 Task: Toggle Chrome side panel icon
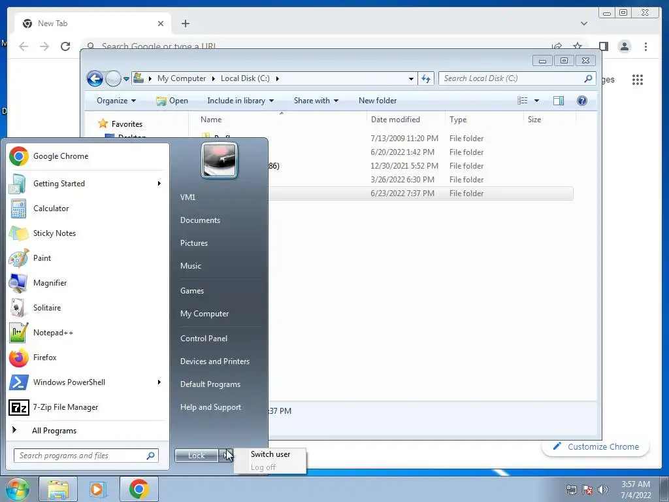coord(603,46)
